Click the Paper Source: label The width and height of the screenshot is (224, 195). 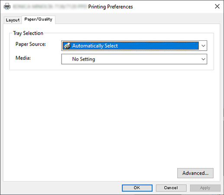click(x=31, y=44)
